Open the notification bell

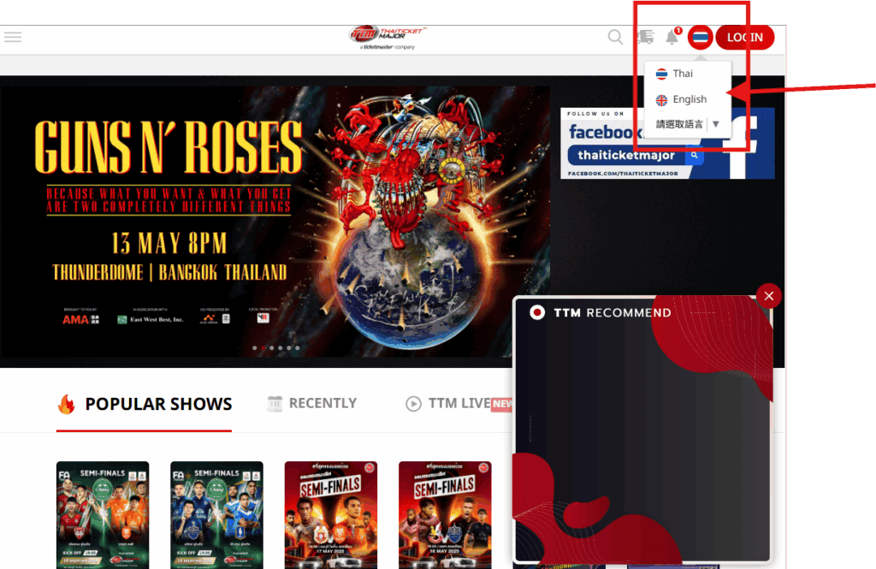[x=672, y=37]
